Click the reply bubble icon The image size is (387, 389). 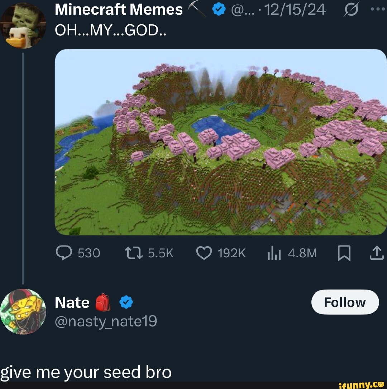pos(65,253)
